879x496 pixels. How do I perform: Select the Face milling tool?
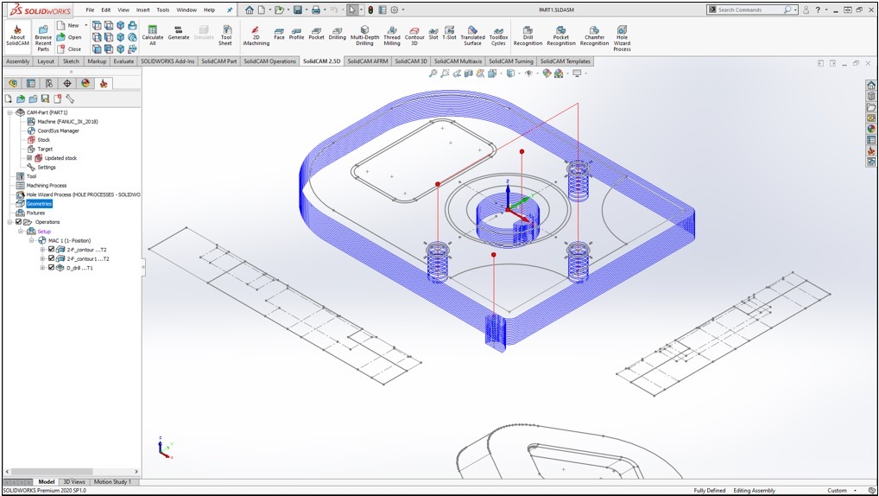click(279, 34)
